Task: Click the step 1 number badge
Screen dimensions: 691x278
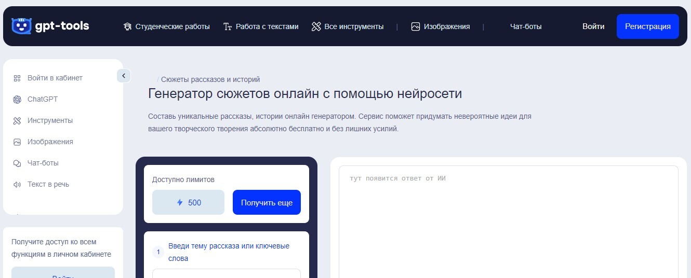Action: click(158, 252)
